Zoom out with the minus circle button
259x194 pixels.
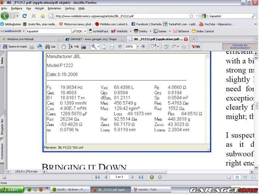[120, 47]
